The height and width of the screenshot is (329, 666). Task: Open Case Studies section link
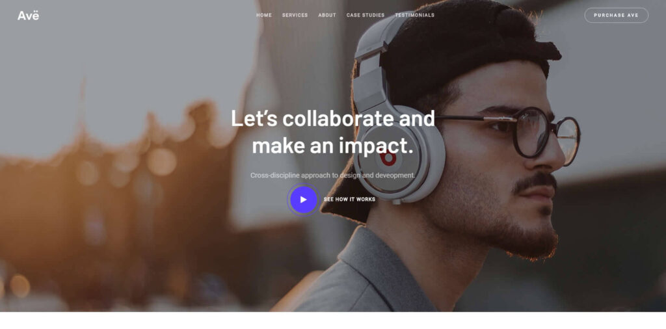tap(366, 16)
